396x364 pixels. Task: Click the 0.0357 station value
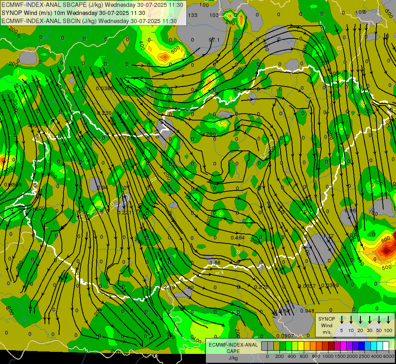(x=307, y=286)
